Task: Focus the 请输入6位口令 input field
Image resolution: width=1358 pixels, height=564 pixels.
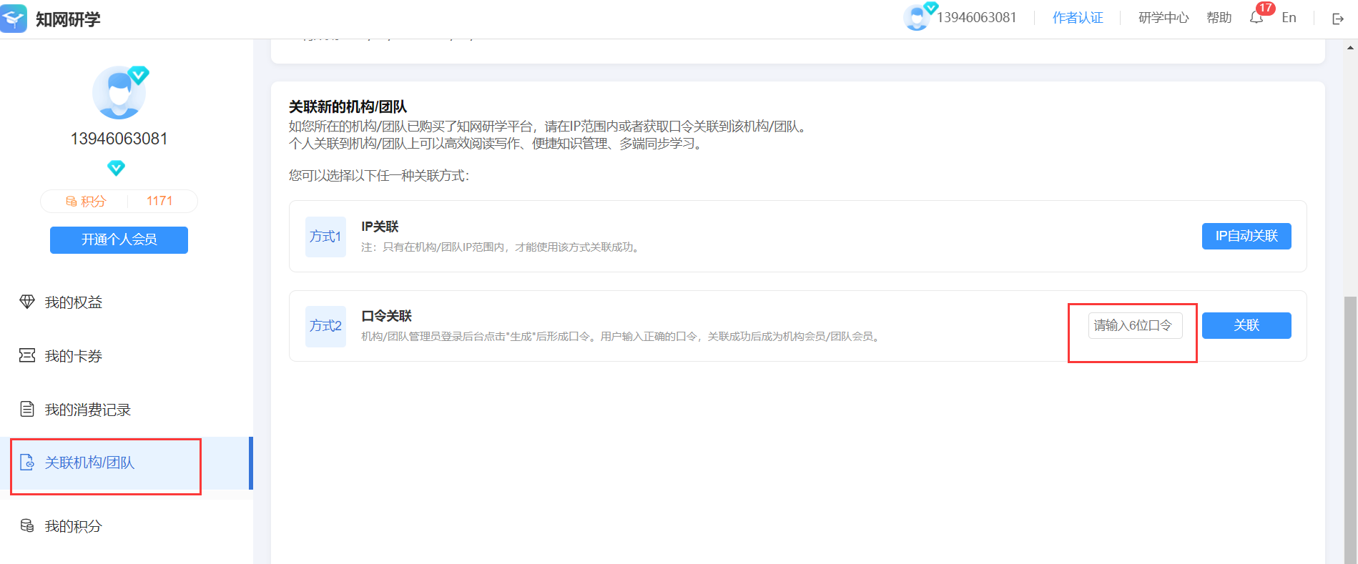Action: point(1135,325)
